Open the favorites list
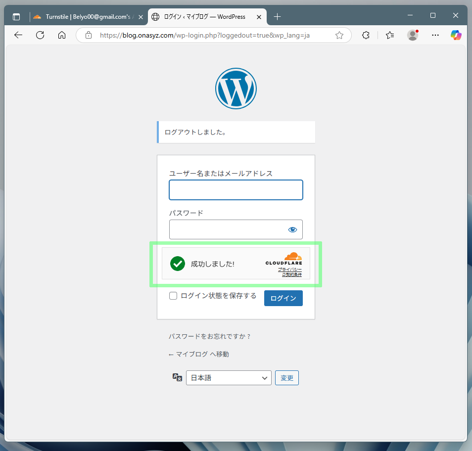 pos(390,35)
